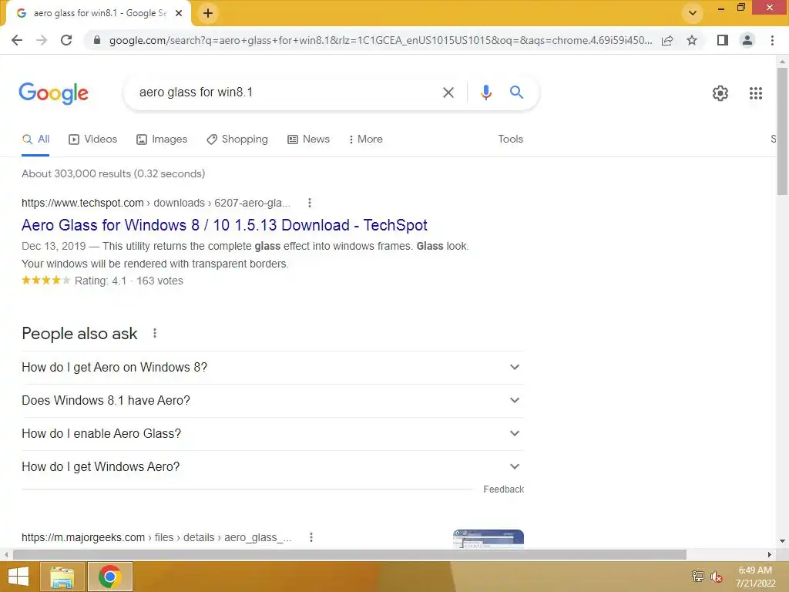Open Chrome three-dot menu
Screen dimensions: 789x592
click(x=772, y=40)
